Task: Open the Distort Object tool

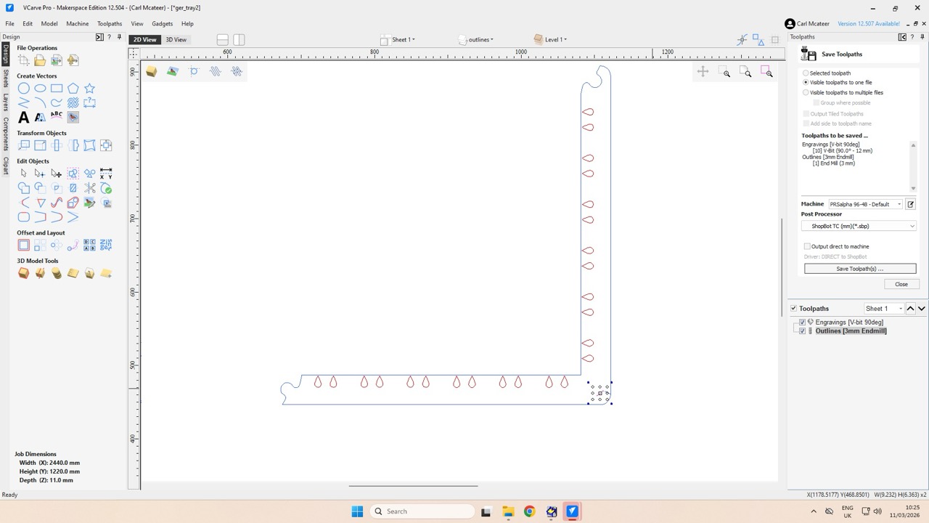Action: click(90, 145)
